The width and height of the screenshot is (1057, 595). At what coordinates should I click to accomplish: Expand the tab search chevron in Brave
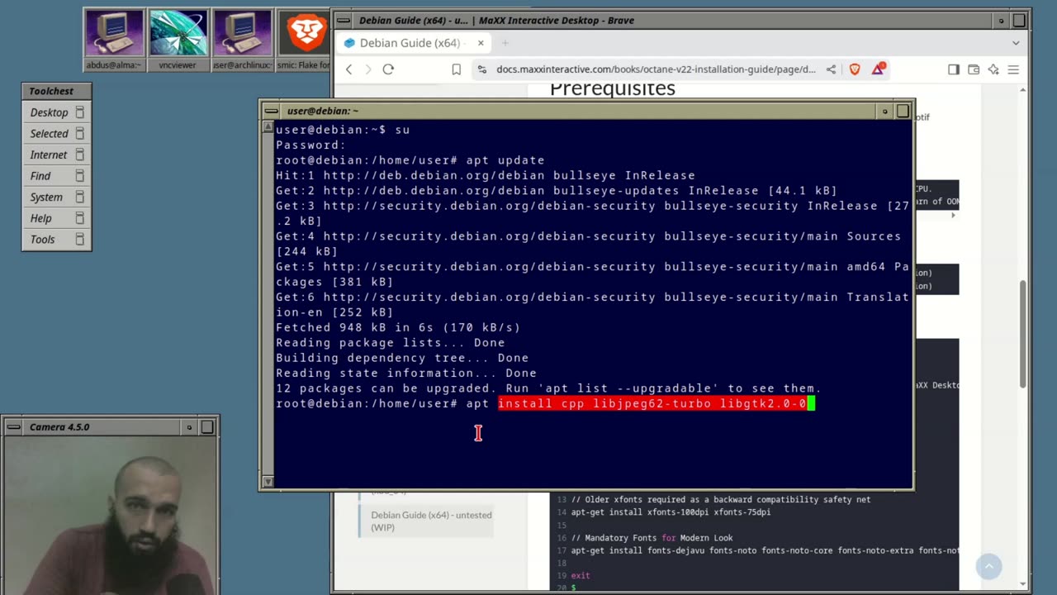click(1016, 43)
